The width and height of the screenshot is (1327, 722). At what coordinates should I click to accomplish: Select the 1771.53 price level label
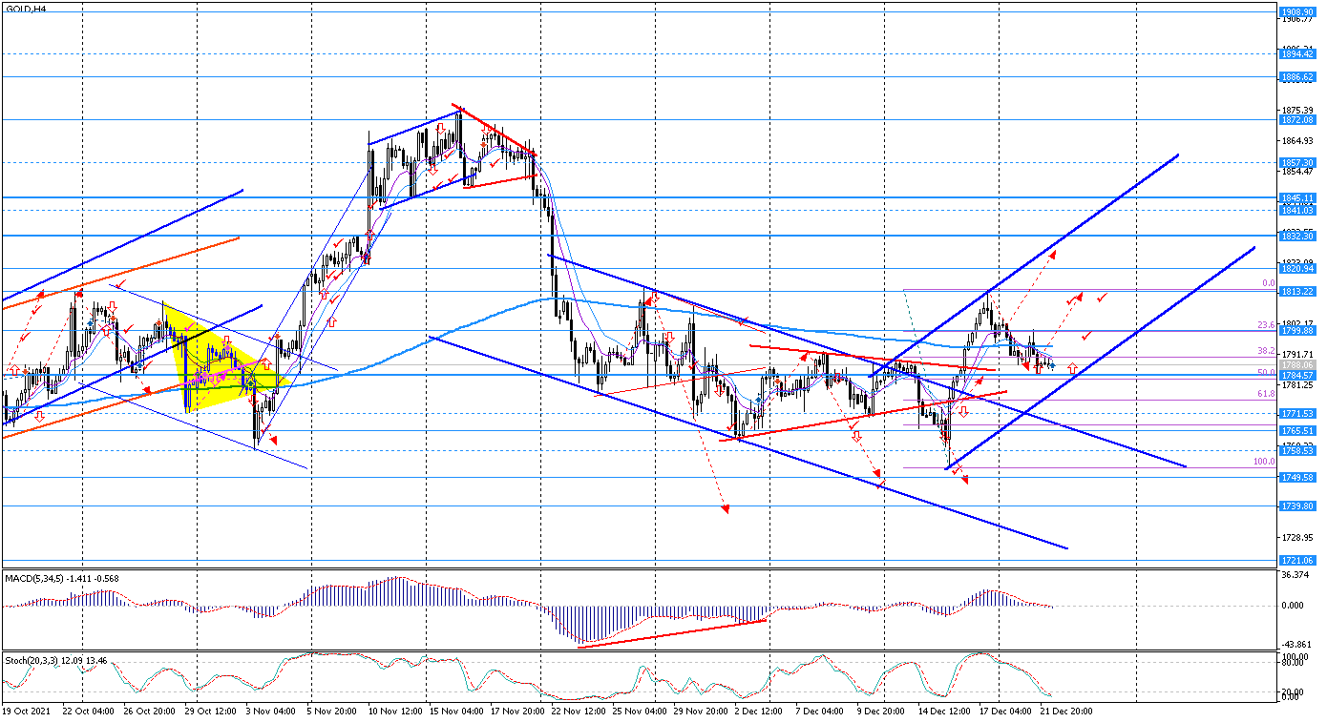[x=1297, y=414]
